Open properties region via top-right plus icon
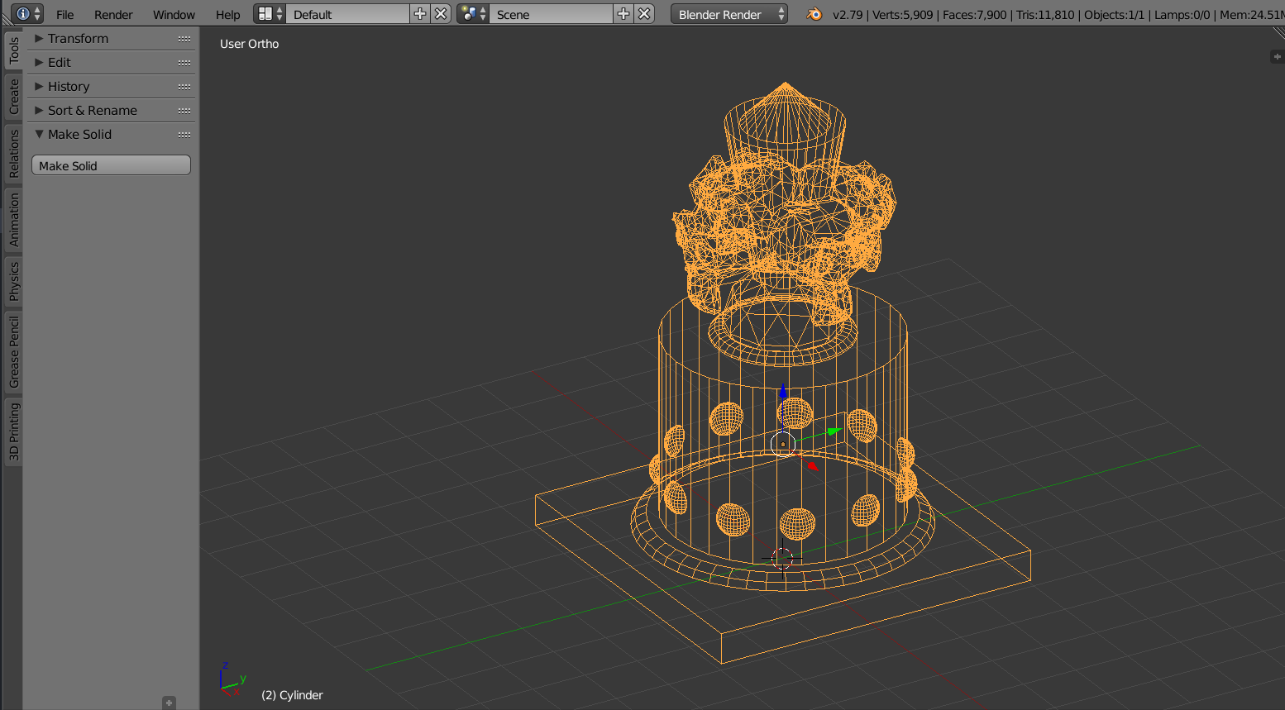 [x=1278, y=56]
